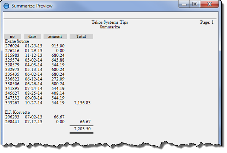Select the "Total" column header
Image resolution: width=227 pixels, height=153 pixels.
tap(81, 36)
